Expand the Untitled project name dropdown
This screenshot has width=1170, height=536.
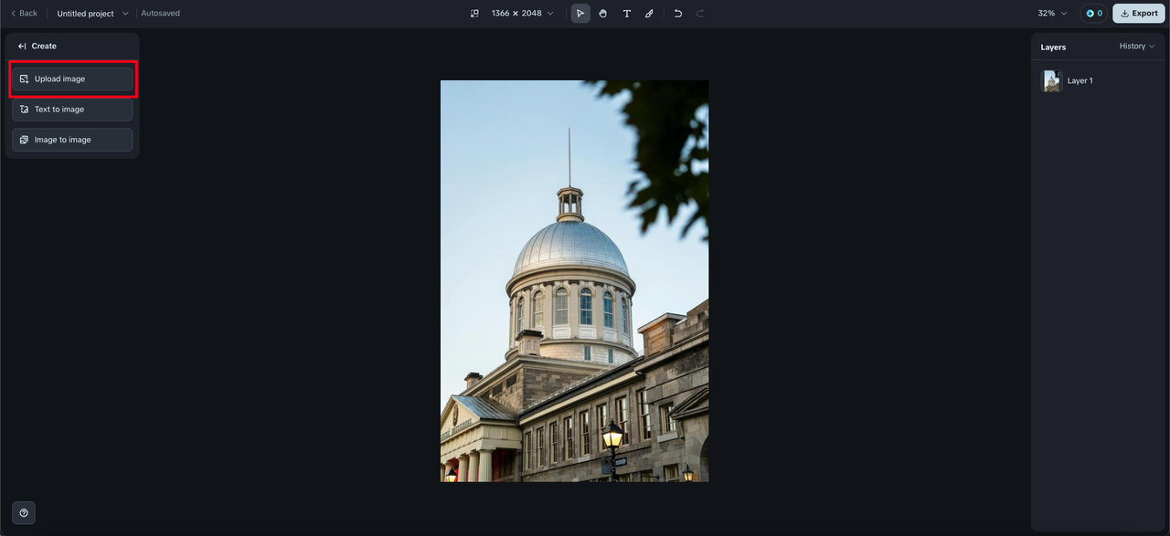click(x=92, y=14)
